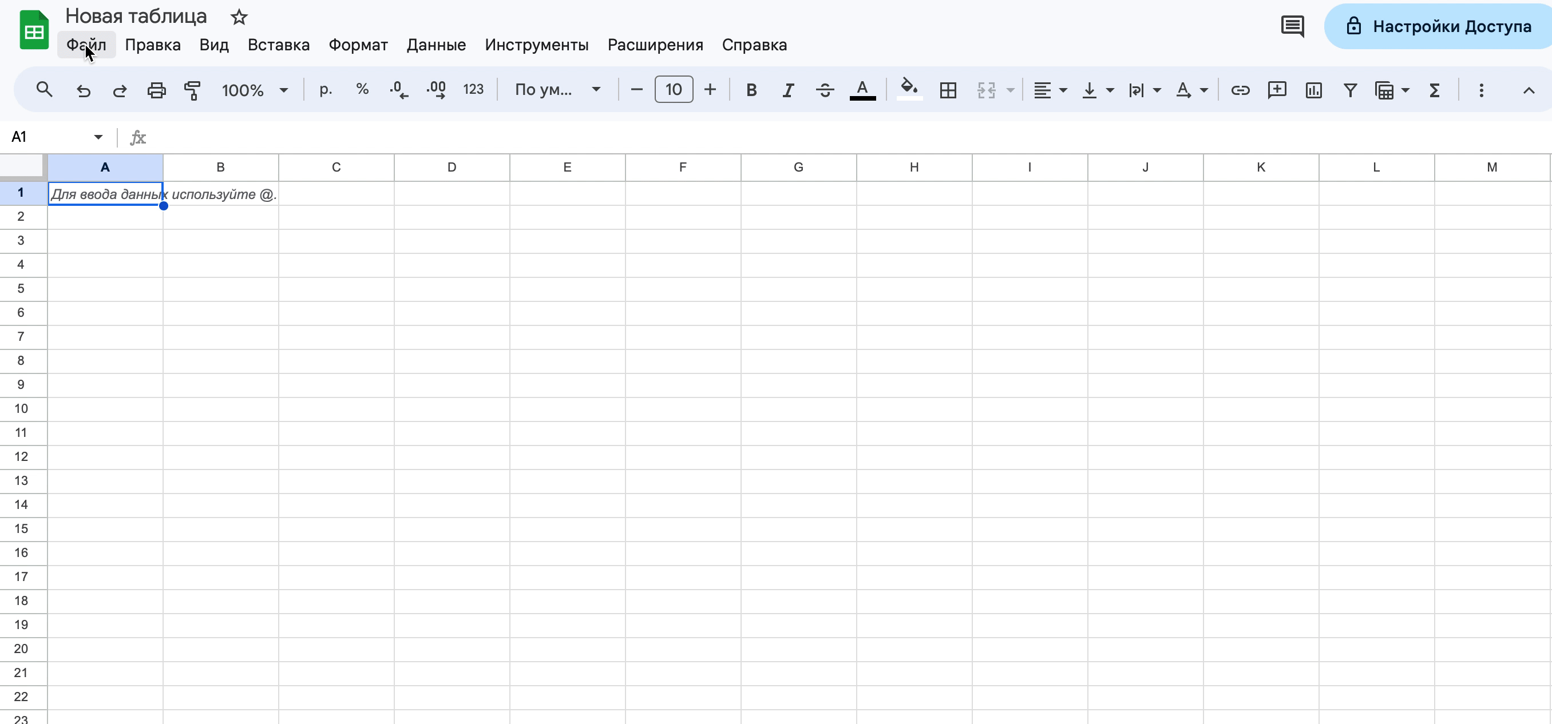Apply percent format
The height and width of the screenshot is (724, 1552).
(362, 90)
